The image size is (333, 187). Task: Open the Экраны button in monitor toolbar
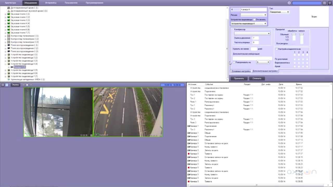15,85
